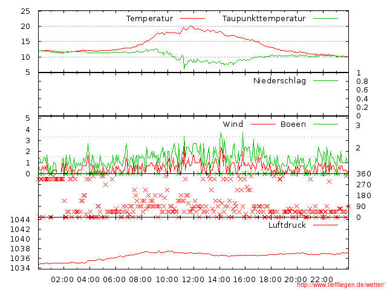Click the 0.2 precipitation axis value
The height and width of the screenshot is (290, 387).
pyautogui.click(x=362, y=108)
